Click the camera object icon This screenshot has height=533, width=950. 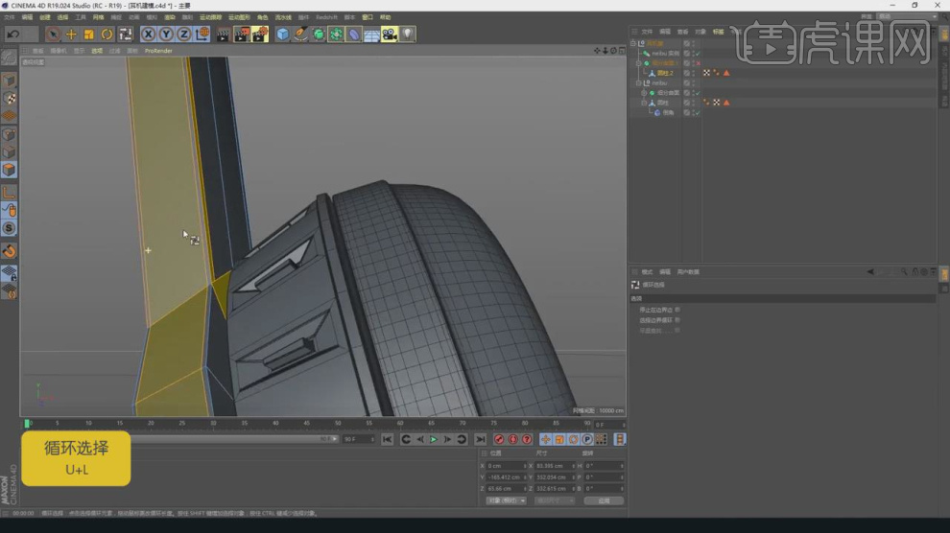click(x=389, y=35)
